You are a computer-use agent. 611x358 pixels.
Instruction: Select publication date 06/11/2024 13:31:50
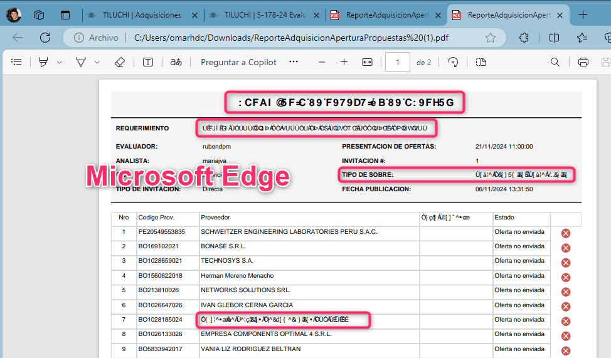504,189
